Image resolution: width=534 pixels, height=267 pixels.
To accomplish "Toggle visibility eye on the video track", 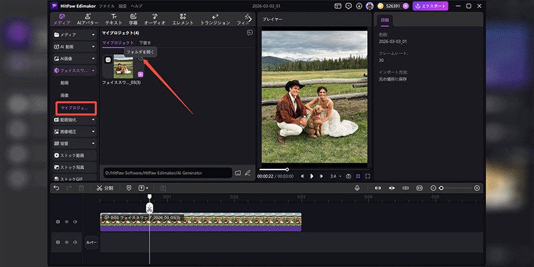I will tap(67, 222).
